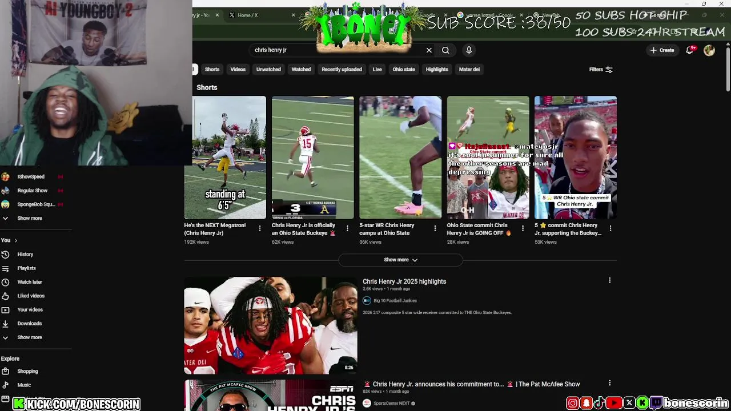Screen dimensions: 731x411
Task: Open the 'GOING OFF' short thumbnail
Action: point(488,158)
